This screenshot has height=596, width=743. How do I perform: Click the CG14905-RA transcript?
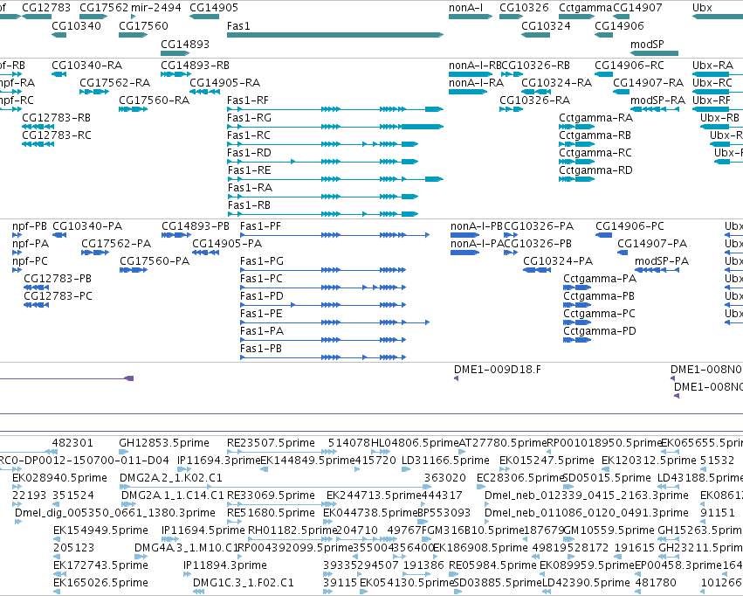(204, 92)
